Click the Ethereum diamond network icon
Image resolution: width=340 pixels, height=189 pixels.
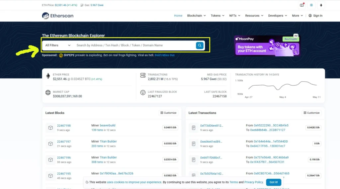click(x=321, y=5)
